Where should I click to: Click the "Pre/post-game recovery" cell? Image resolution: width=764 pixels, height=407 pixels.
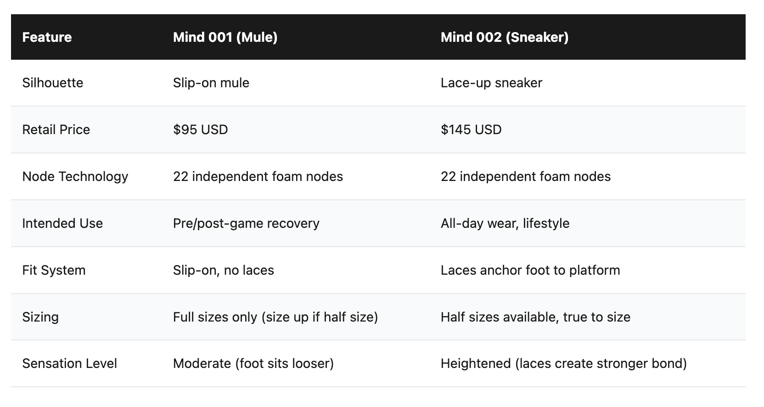tap(246, 223)
